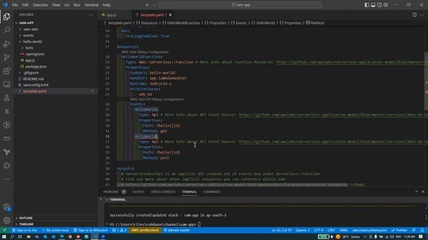Collapse the hello-world folder
428x240 pixels.
32,41
